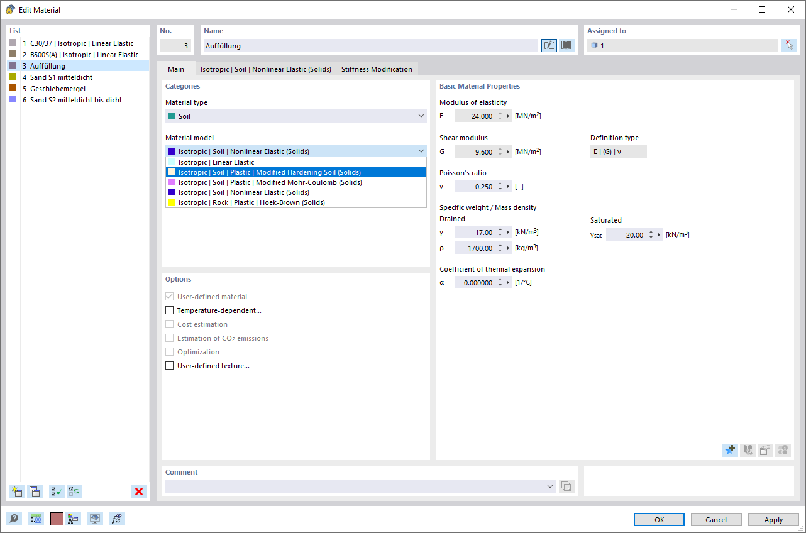
Task: Click the Cancel button
Action: [716, 520]
